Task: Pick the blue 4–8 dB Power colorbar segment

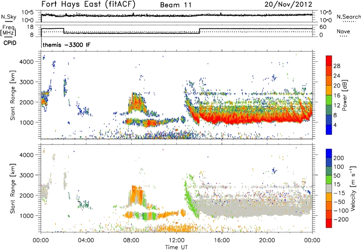Action: click(329, 120)
